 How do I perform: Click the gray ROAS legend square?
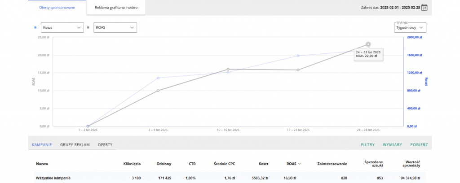[88, 27]
